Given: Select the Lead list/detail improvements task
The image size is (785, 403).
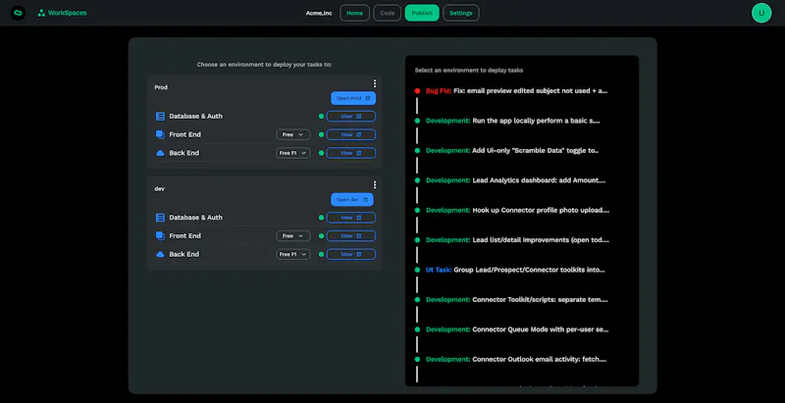Looking at the screenshot, I should tap(518, 240).
